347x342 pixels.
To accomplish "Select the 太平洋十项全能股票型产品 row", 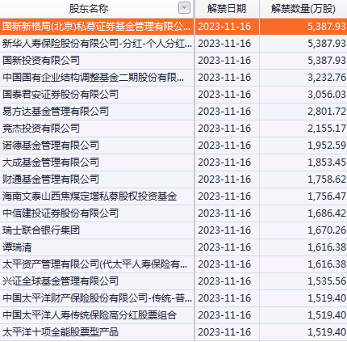I will point(173,332).
